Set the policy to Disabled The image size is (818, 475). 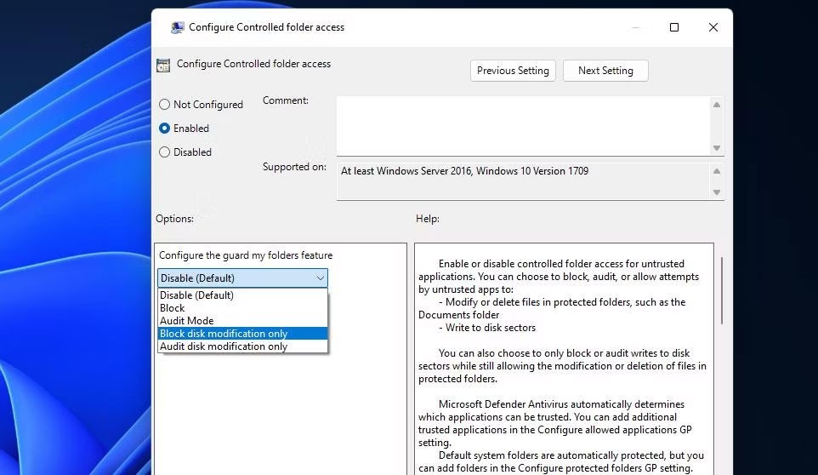pos(165,152)
